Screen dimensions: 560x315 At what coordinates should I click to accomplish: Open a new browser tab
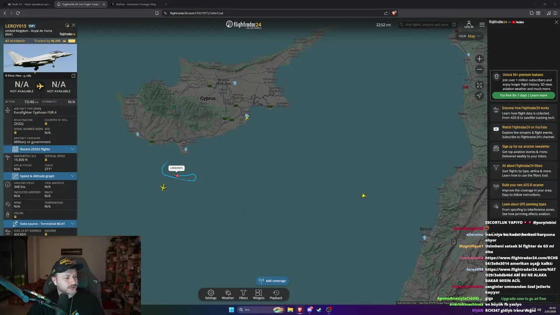pos(165,4)
